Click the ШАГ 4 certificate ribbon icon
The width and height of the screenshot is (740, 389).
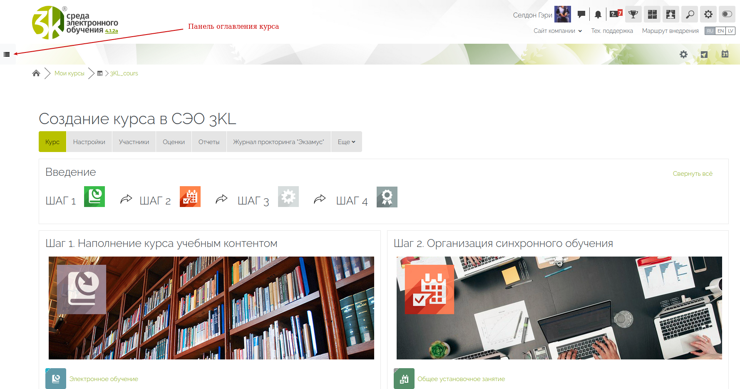click(387, 197)
